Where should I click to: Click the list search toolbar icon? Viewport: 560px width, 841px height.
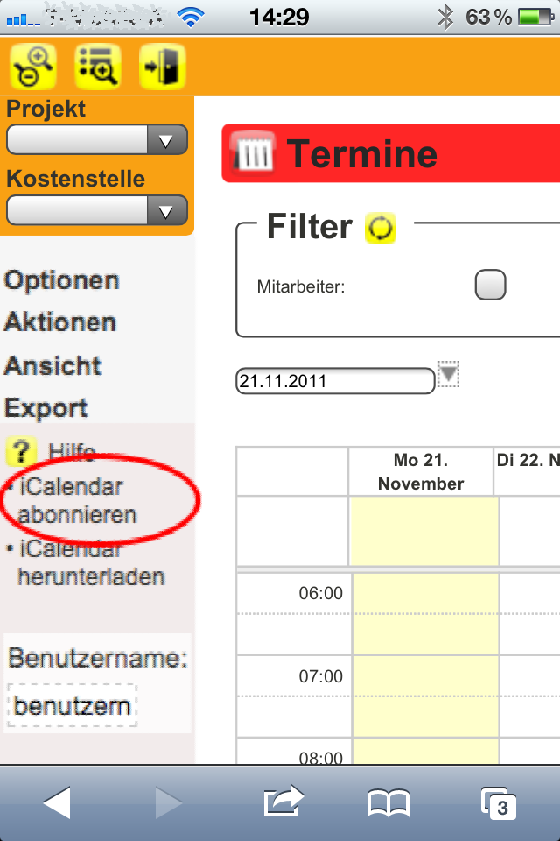[98, 66]
